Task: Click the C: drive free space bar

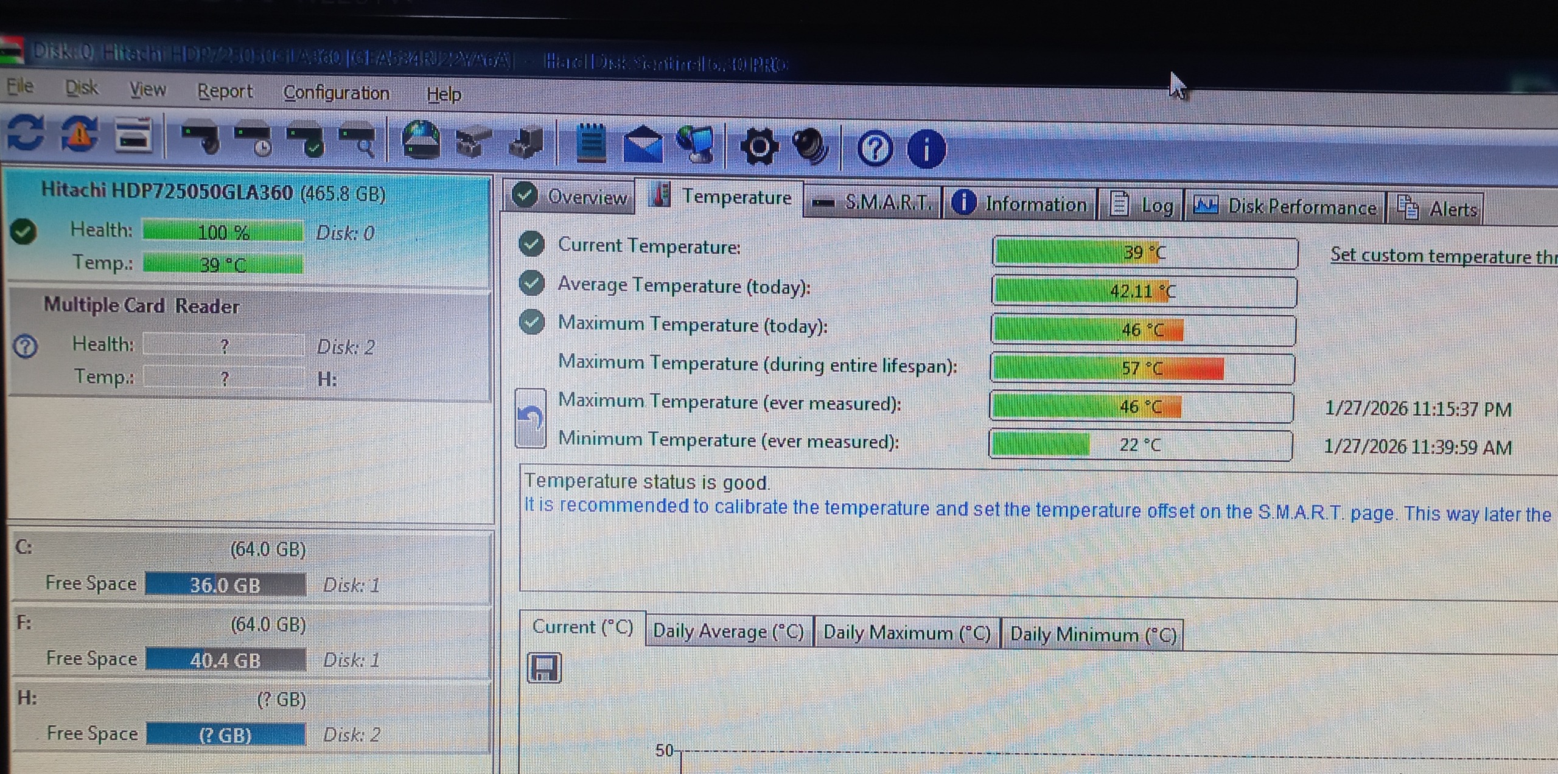Action: coord(225,585)
